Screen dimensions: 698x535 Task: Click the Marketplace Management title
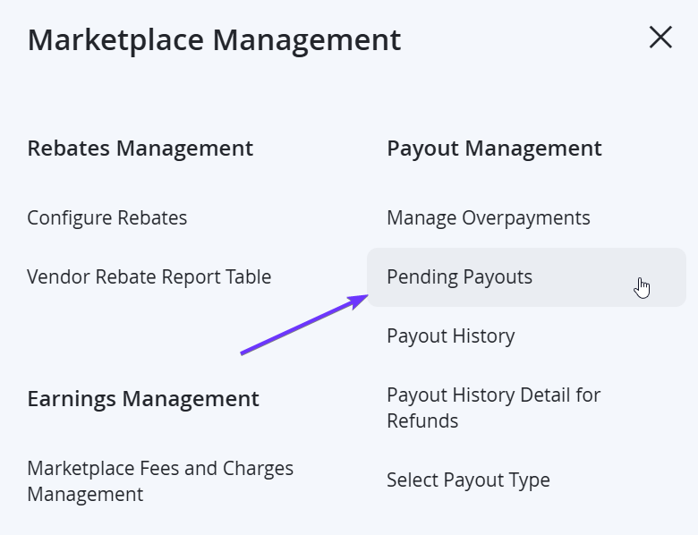pyautogui.click(x=214, y=40)
